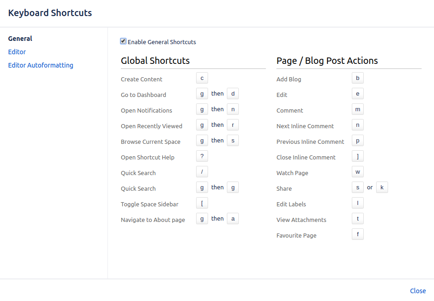Open the Editor Autoformatting tab
The width and height of the screenshot is (434, 301).
click(x=40, y=65)
